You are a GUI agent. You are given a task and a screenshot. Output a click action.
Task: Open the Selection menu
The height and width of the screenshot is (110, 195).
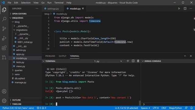coord(26,3)
